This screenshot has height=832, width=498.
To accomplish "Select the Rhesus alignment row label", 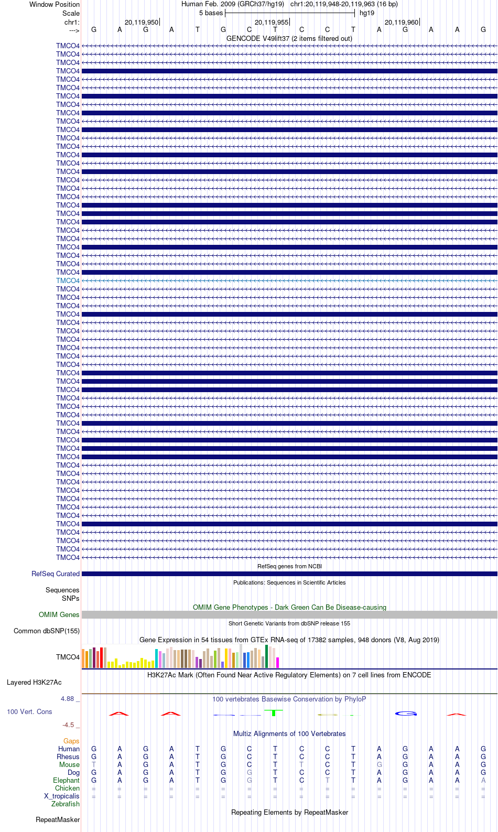I will click(68, 757).
